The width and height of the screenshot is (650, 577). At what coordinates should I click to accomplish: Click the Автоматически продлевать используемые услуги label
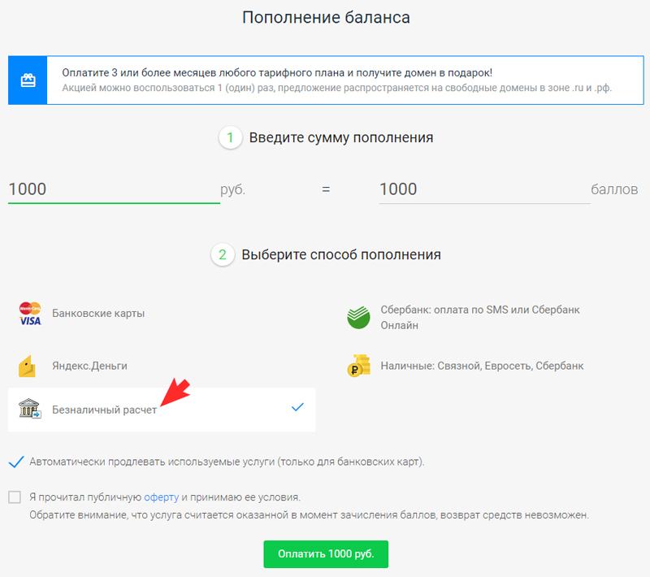tap(227, 462)
